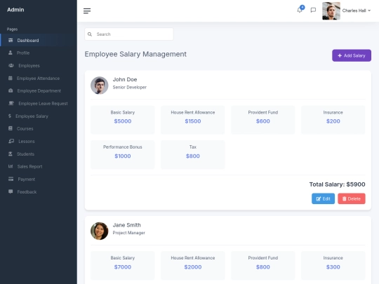The height and width of the screenshot is (284, 379).
Task: Select the name Jane Smith
Action: click(x=126, y=225)
